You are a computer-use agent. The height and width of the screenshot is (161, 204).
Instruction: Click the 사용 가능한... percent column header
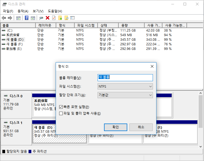[x=175, y=25]
